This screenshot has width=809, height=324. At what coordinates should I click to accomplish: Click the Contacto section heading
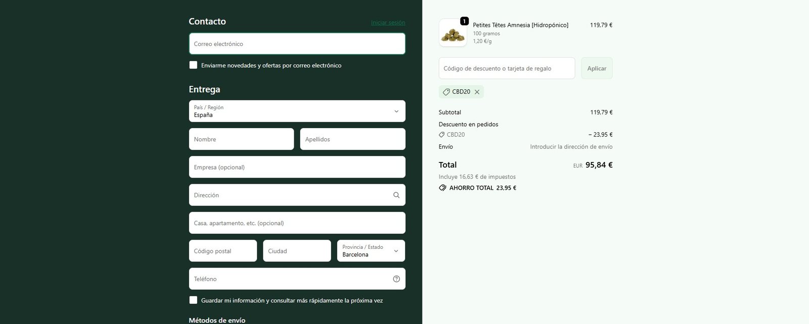pyautogui.click(x=207, y=21)
